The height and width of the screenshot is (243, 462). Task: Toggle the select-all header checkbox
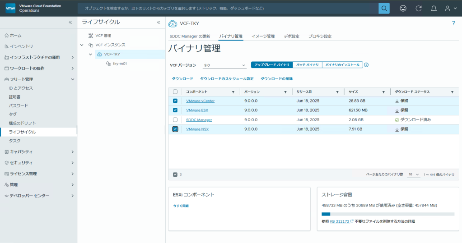(x=175, y=92)
